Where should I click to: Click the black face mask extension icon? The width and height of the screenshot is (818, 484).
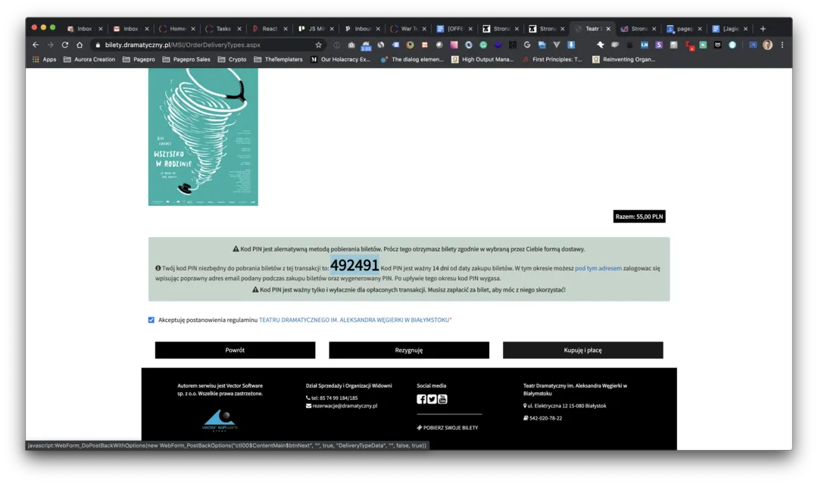tap(717, 45)
